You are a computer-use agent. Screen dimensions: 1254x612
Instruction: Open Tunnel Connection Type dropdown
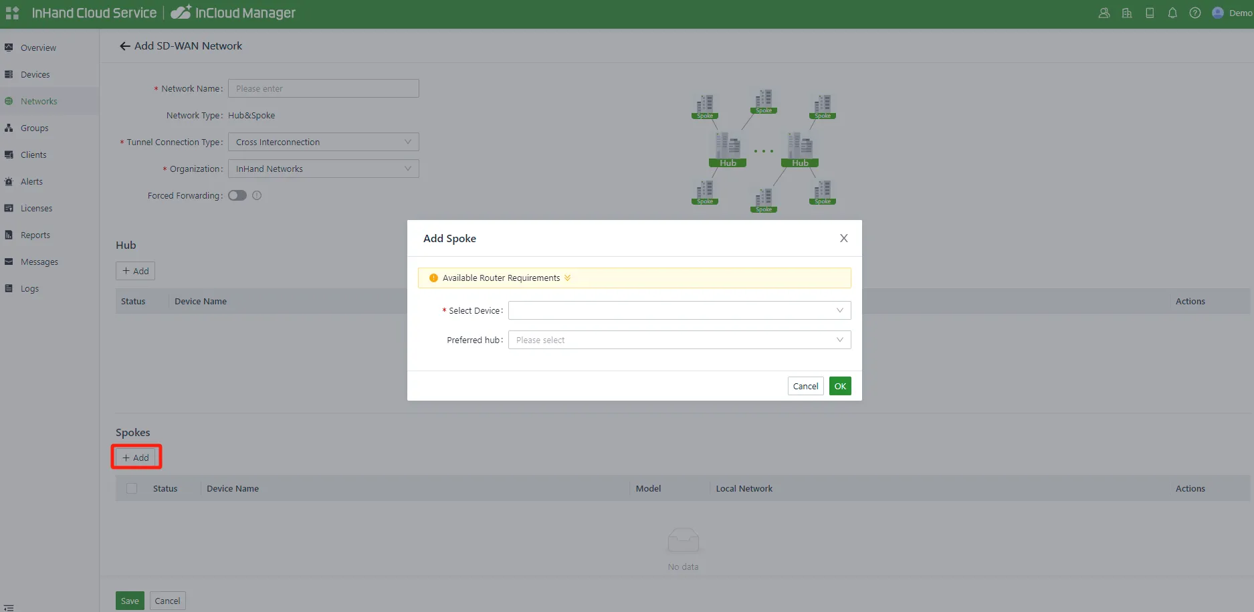click(324, 142)
